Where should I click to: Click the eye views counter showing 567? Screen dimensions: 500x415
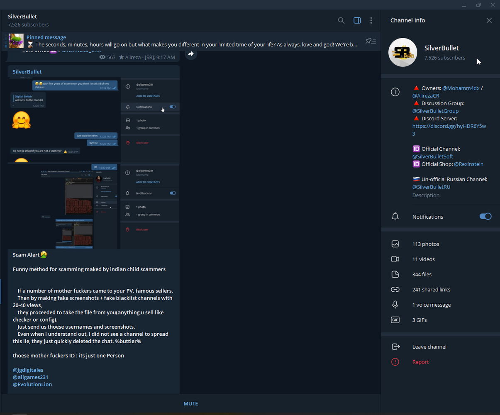tap(107, 57)
